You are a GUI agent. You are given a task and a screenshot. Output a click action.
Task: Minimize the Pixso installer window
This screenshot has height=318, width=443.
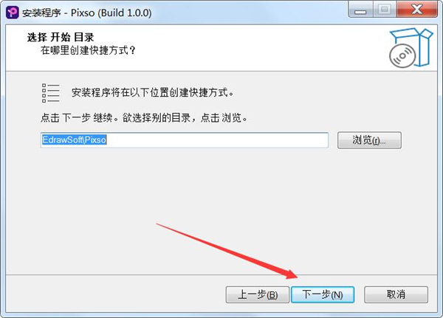(361, 10)
